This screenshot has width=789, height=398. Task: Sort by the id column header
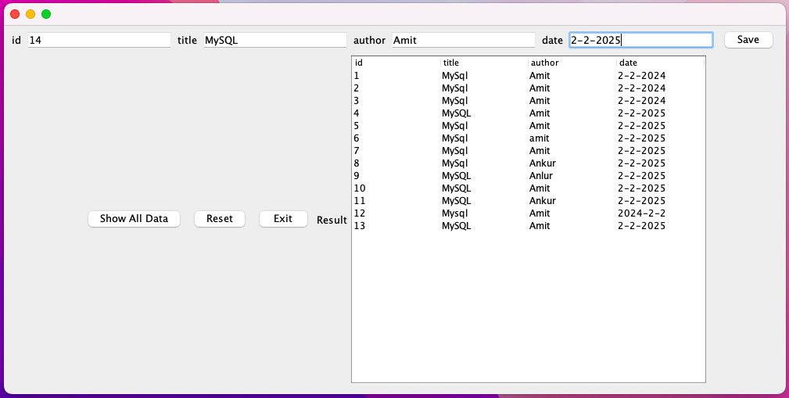[396, 63]
